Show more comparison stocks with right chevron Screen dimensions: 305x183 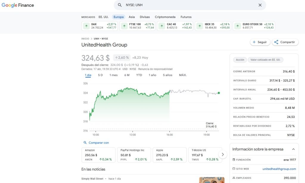223,155
